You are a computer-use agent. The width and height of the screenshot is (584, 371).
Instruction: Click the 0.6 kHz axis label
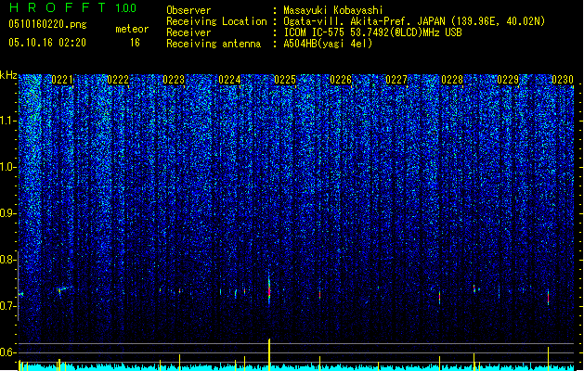[8, 352]
